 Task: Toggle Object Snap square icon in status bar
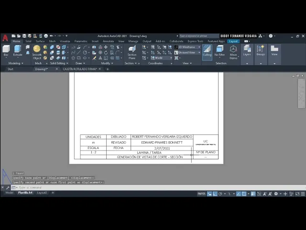(244, 194)
